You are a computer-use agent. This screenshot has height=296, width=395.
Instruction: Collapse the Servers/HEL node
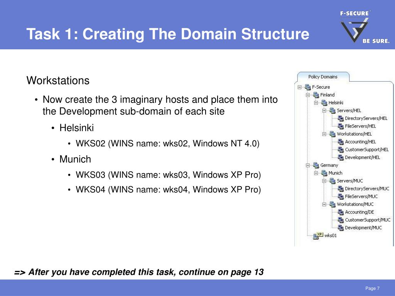[x=324, y=111]
